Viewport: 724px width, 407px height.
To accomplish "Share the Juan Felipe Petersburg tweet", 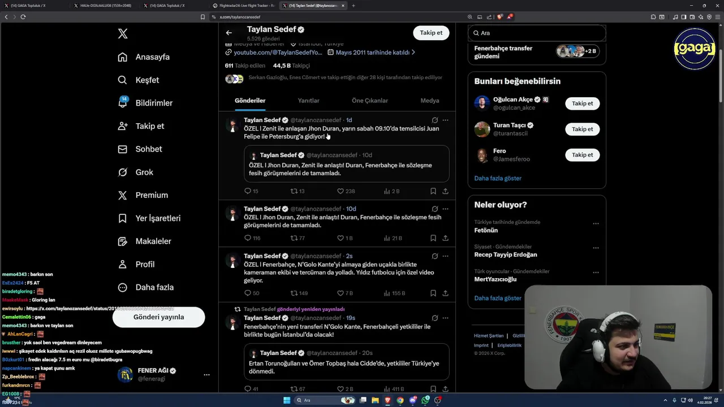I will (x=446, y=191).
